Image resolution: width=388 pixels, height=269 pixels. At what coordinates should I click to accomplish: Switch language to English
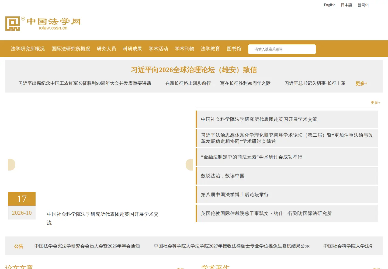pos(330,5)
